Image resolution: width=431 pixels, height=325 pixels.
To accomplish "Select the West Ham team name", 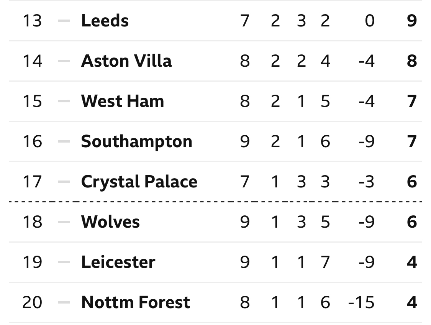I will [123, 101].
